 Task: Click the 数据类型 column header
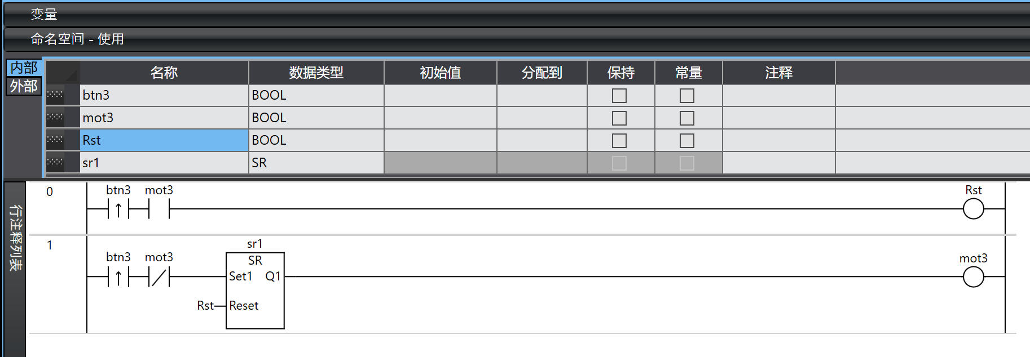coord(316,73)
